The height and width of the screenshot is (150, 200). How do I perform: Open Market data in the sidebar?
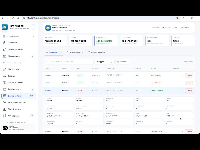point(19,69)
